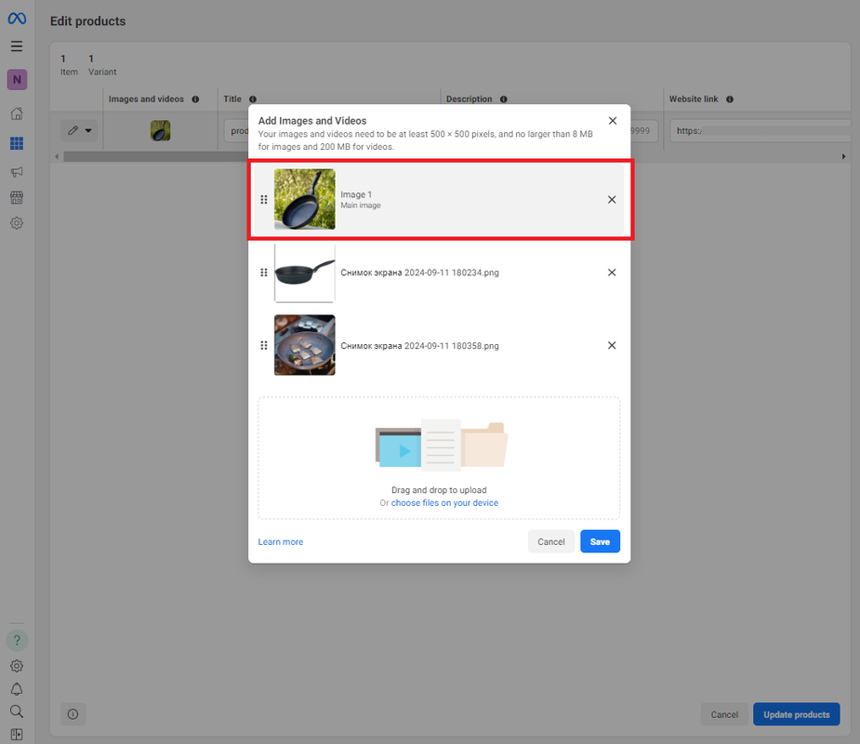Open the catalog grid icon
Image resolution: width=860 pixels, height=744 pixels.
click(x=17, y=143)
